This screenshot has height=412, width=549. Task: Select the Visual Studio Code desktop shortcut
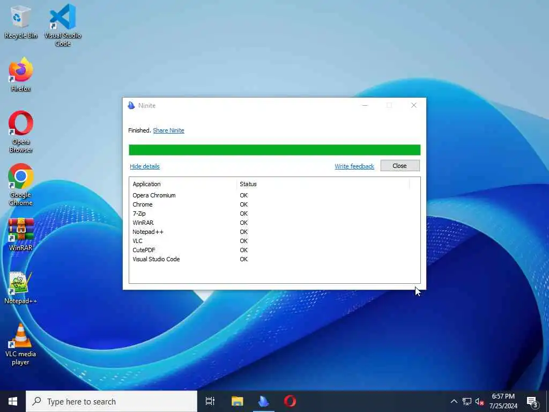(63, 25)
